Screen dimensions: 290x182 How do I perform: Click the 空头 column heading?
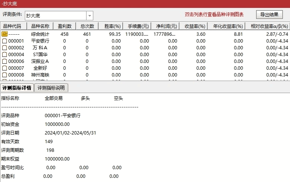click(x=118, y=98)
